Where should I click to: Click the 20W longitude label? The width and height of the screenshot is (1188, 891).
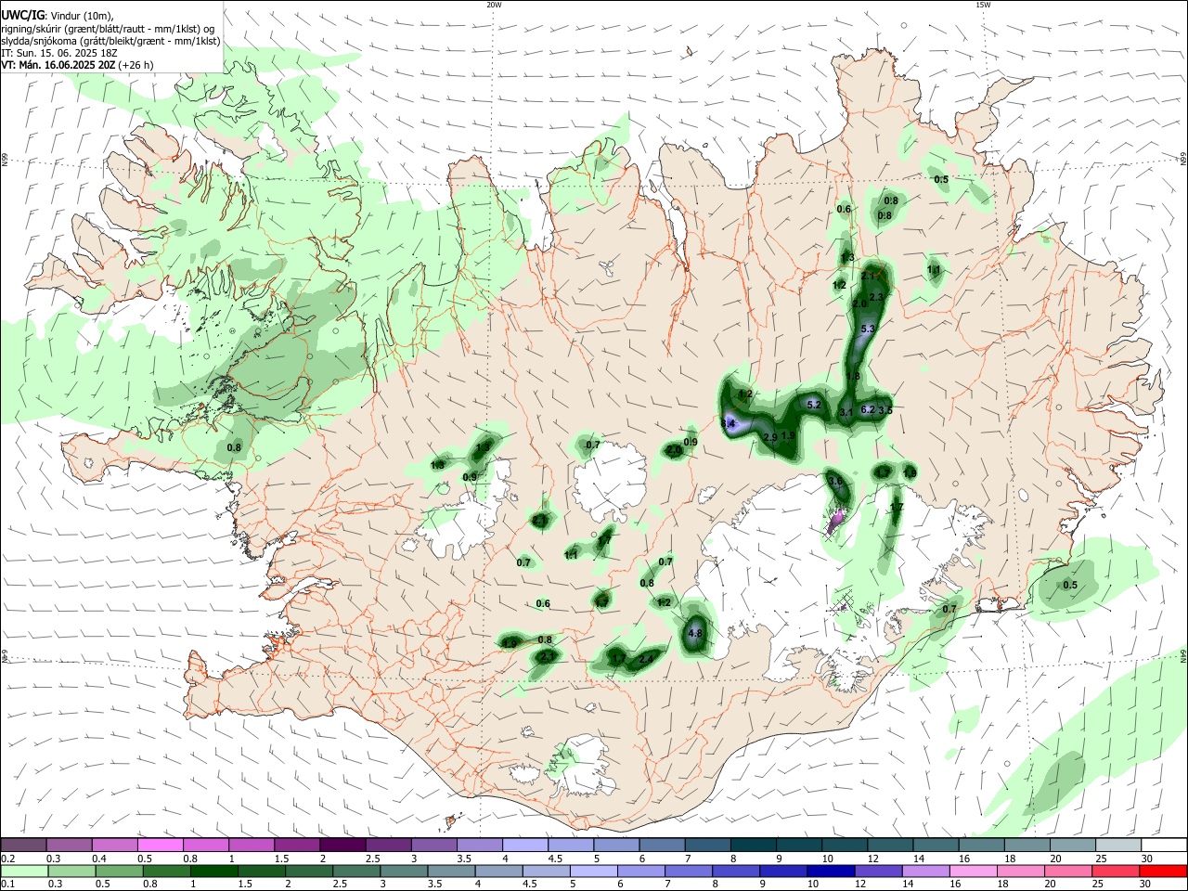point(494,5)
